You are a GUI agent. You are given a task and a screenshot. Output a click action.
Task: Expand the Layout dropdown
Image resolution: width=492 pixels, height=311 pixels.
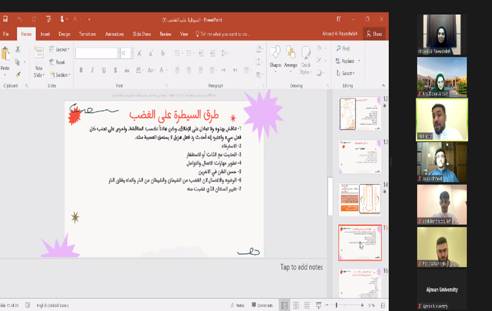(61, 50)
